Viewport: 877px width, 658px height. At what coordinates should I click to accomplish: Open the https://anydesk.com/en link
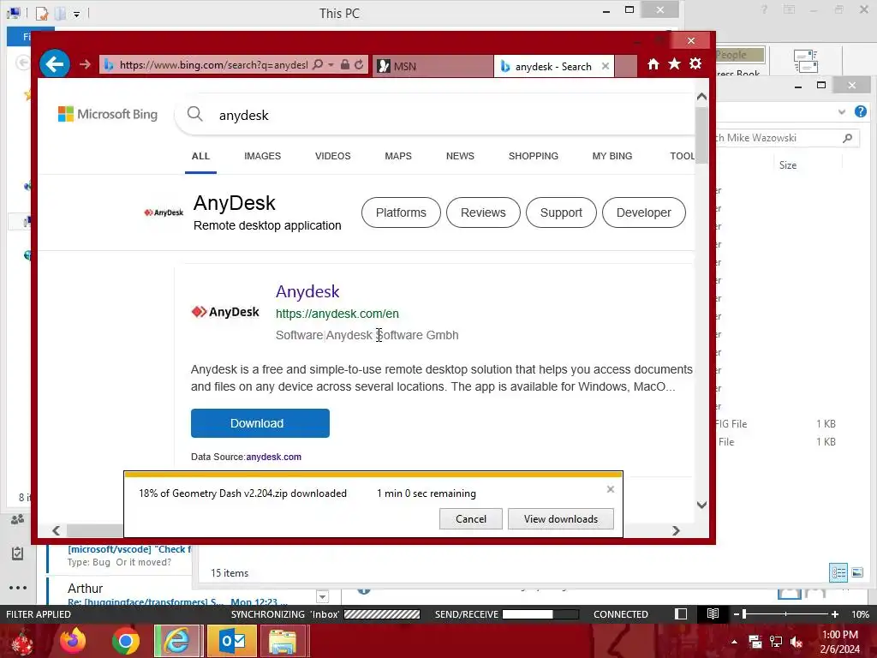coord(337,314)
